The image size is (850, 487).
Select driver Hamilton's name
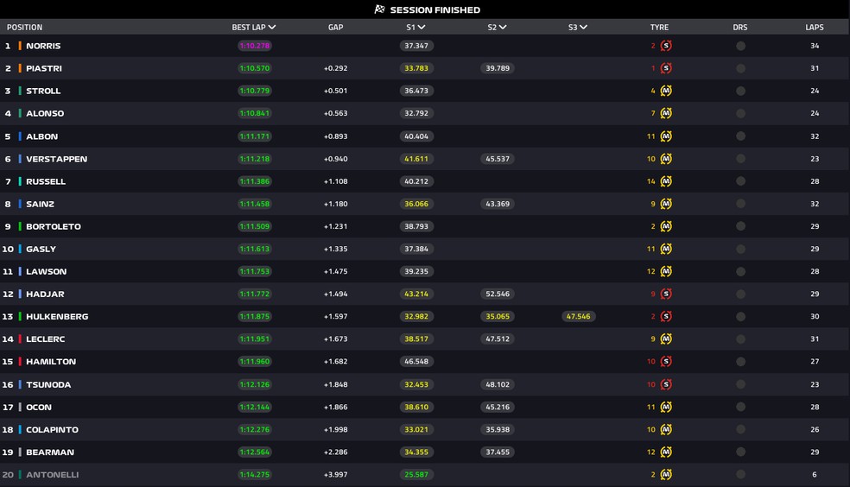coord(51,361)
